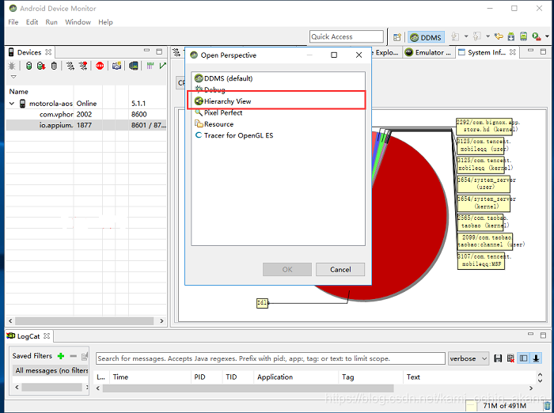
Task: Add a new LogCat filter with plus
Action: click(61, 356)
